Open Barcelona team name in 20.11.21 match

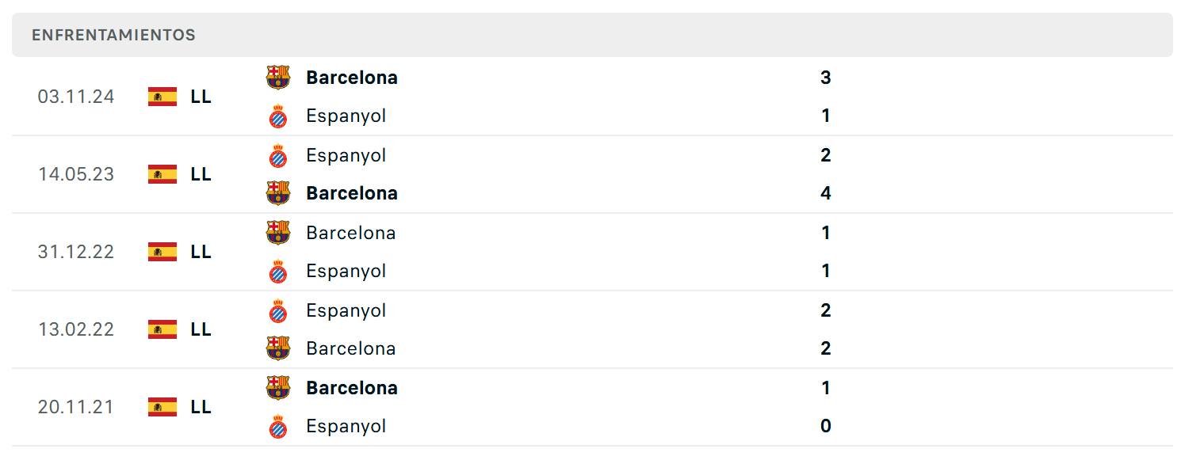pyautogui.click(x=352, y=388)
